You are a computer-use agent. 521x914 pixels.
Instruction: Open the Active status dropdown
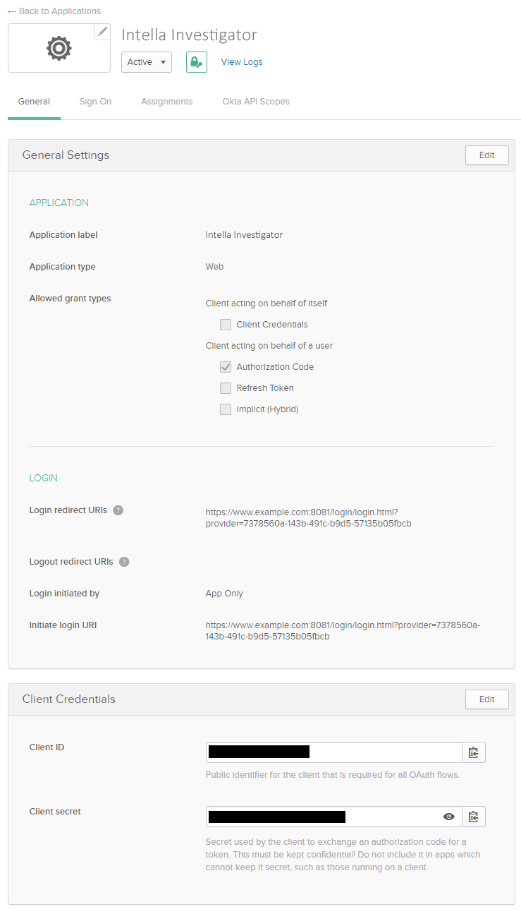point(146,62)
